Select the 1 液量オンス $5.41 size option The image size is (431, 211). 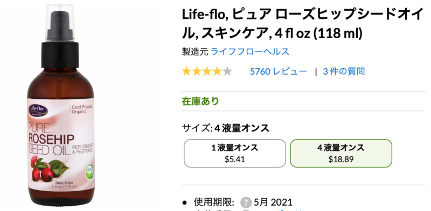[x=235, y=153]
